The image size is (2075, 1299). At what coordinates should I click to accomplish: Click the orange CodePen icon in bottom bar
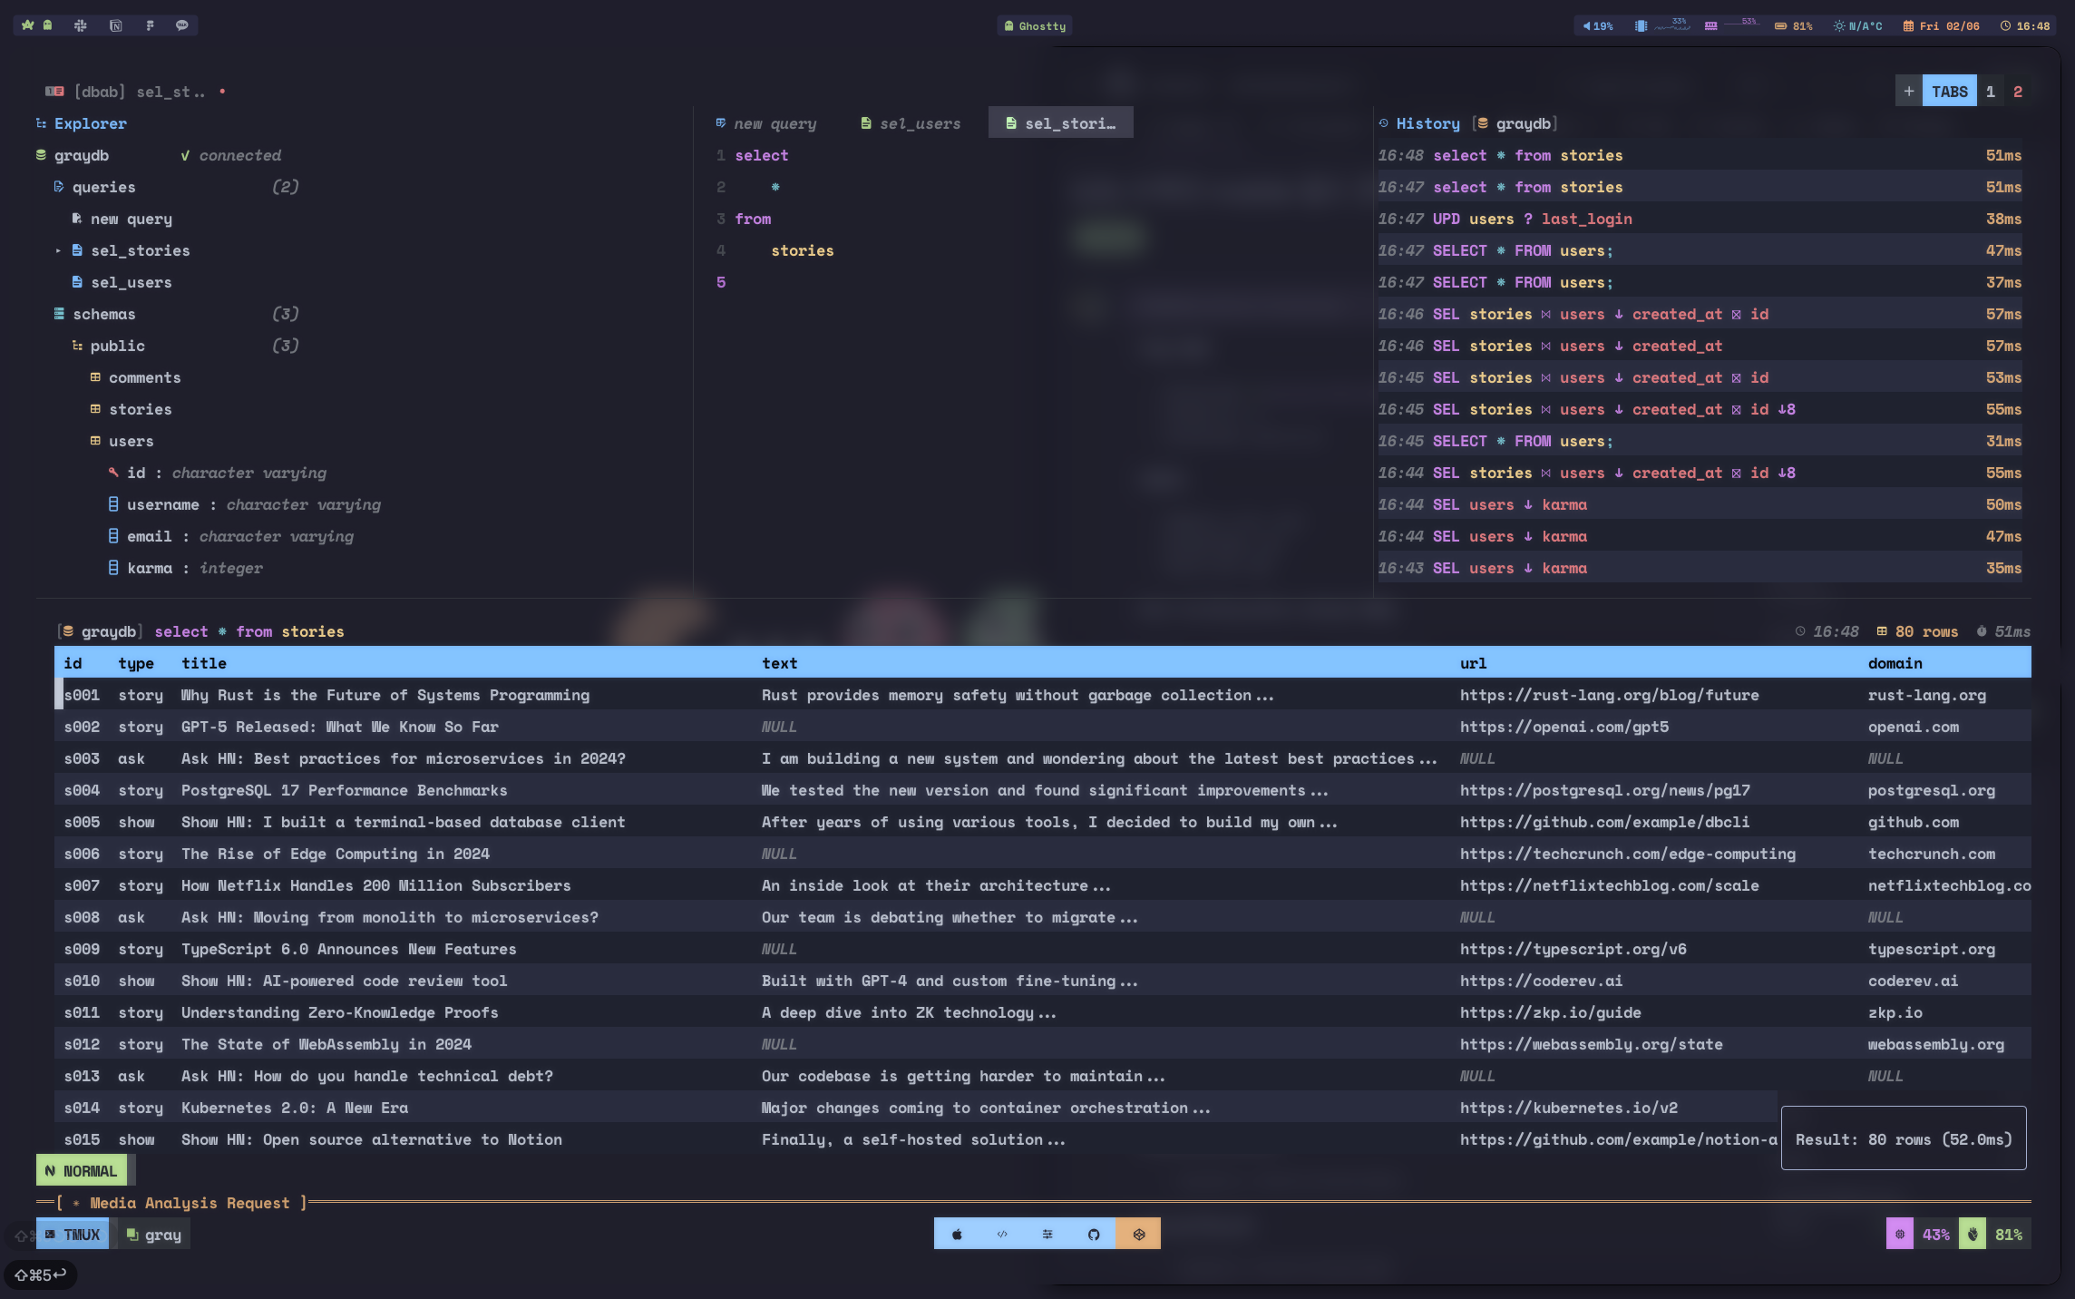tap(1138, 1234)
